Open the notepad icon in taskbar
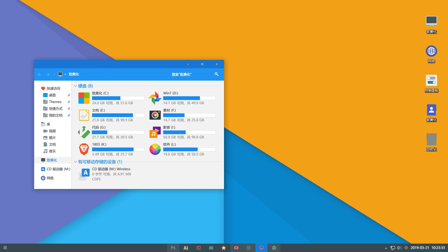Image resolution: width=448 pixels, height=252 pixels. pos(249,248)
